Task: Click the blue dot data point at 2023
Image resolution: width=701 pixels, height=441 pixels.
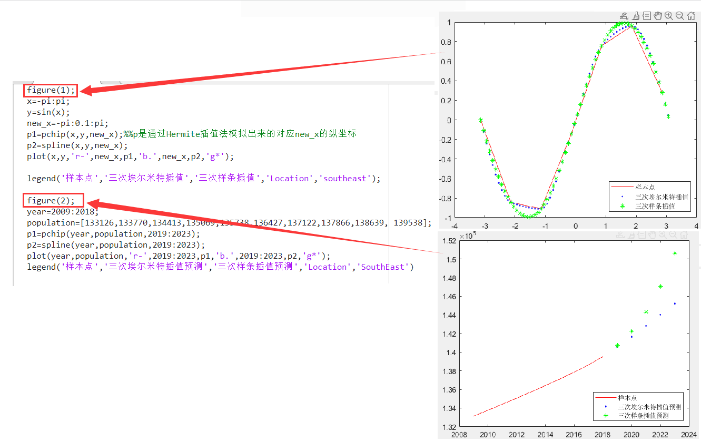Action: (x=675, y=303)
